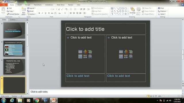
Task: Toggle Bold formatting
Action: tap(39, 13)
